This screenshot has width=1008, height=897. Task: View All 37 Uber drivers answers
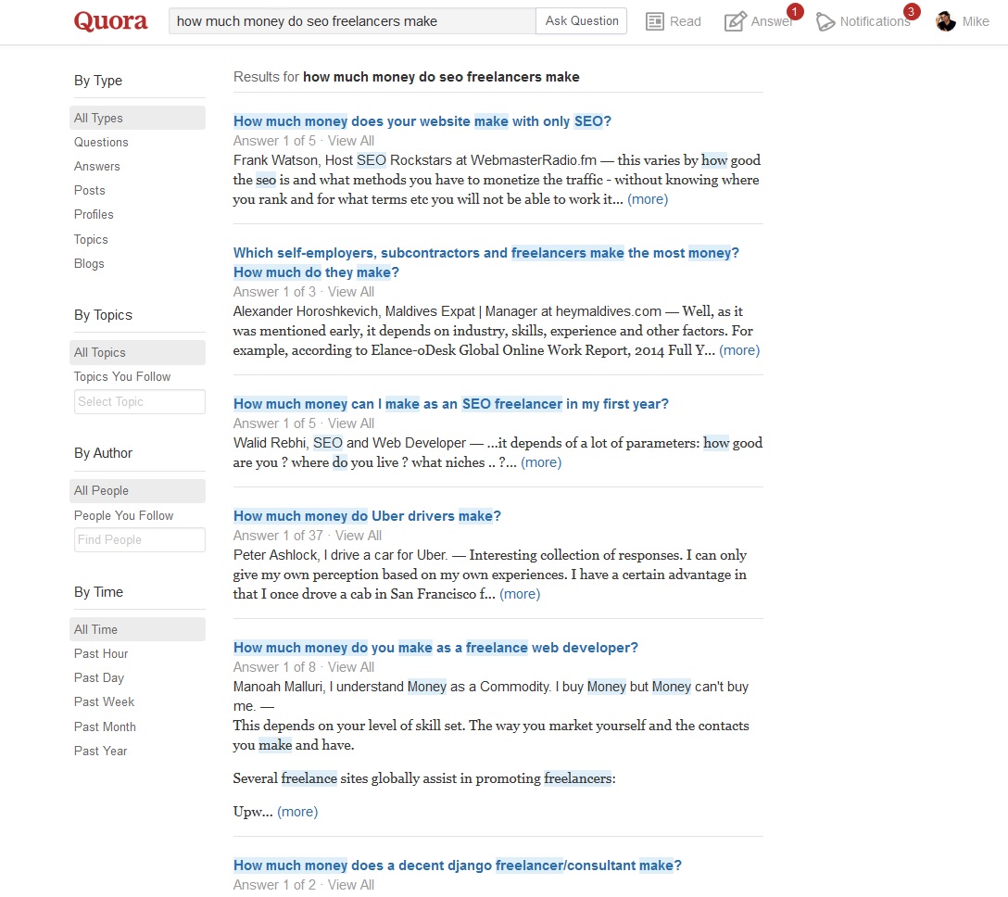coord(358,536)
